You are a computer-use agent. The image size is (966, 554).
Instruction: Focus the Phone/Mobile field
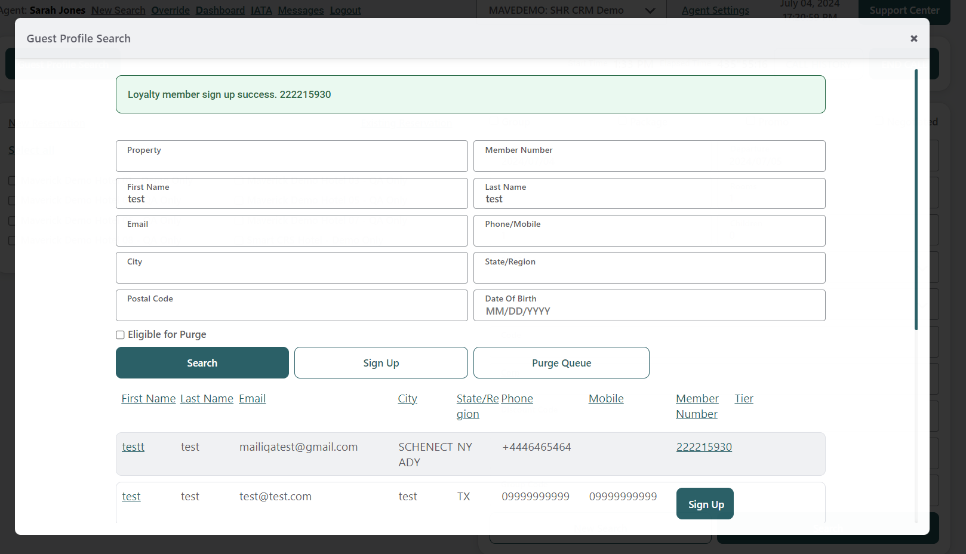point(650,231)
